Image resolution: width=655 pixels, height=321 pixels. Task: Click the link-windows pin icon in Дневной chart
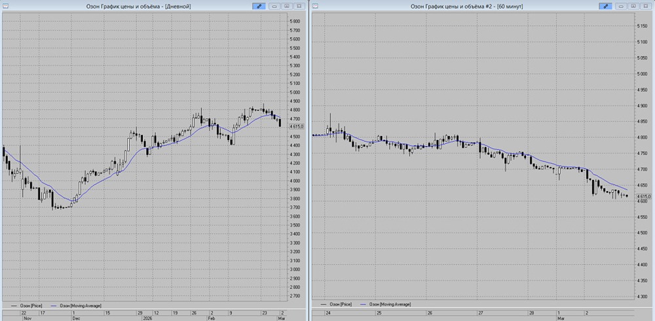(x=259, y=7)
